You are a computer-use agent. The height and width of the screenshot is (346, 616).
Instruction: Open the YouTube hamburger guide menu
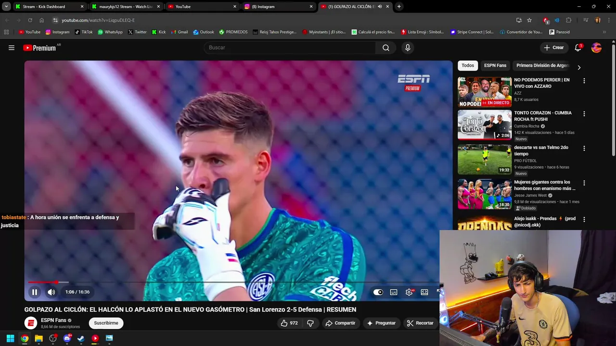click(12, 48)
